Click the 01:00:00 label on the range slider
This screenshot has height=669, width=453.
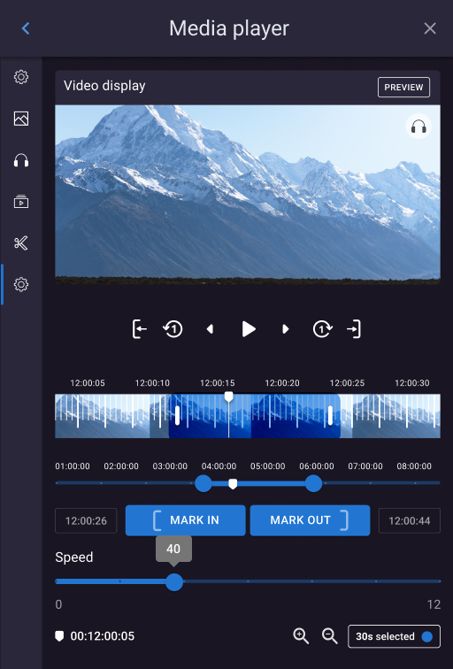(73, 465)
